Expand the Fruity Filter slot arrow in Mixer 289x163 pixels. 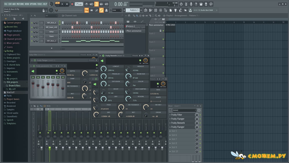[x=170, y=115]
